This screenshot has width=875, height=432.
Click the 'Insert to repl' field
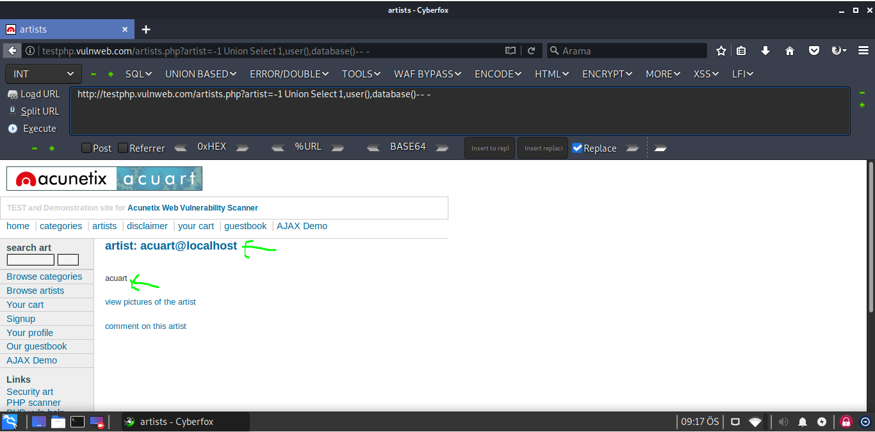pyautogui.click(x=490, y=148)
